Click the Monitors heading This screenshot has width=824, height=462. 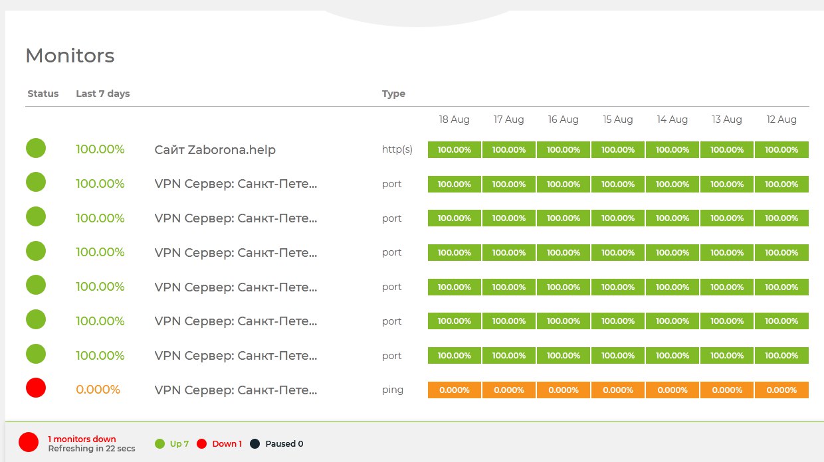point(70,56)
